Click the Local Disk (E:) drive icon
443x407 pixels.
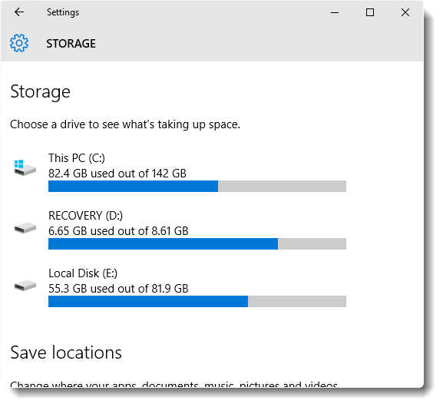coord(25,286)
